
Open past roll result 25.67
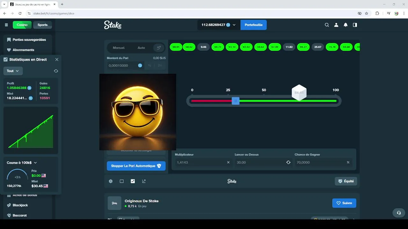click(318, 47)
